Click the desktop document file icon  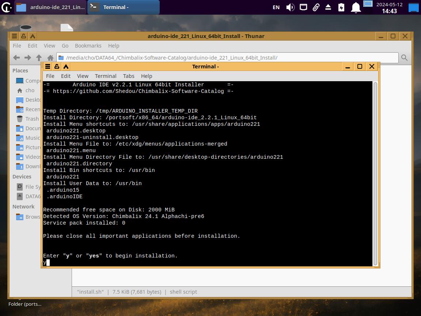pos(67,27)
